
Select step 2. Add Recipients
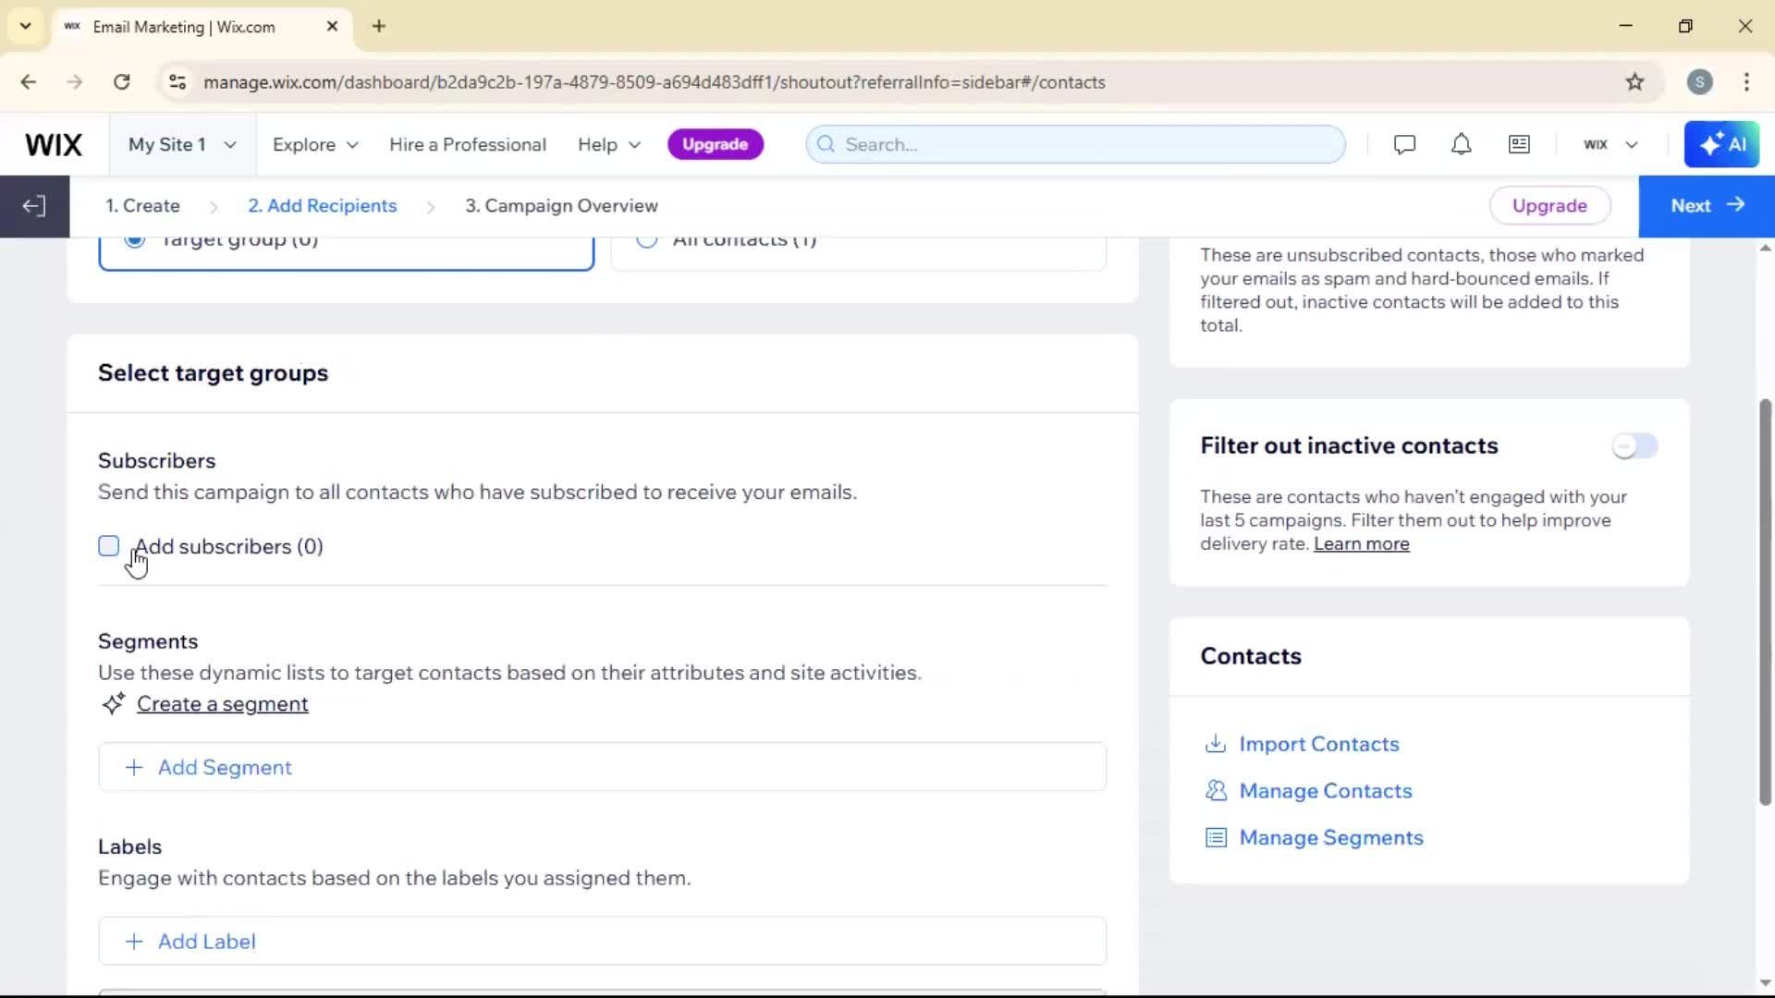pyautogui.click(x=323, y=206)
